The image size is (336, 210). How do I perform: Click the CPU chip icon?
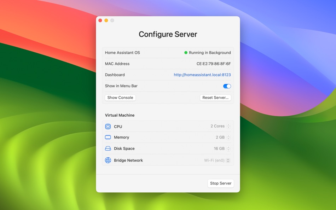tap(108, 127)
